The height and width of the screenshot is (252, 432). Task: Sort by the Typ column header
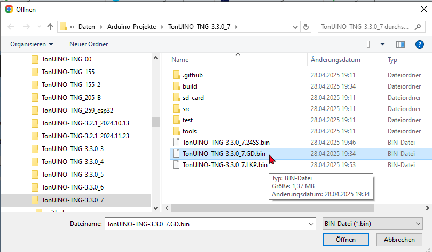coord(392,60)
